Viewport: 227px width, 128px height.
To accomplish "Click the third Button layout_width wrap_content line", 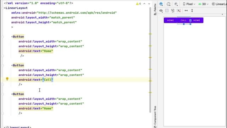I will point(50,99).
